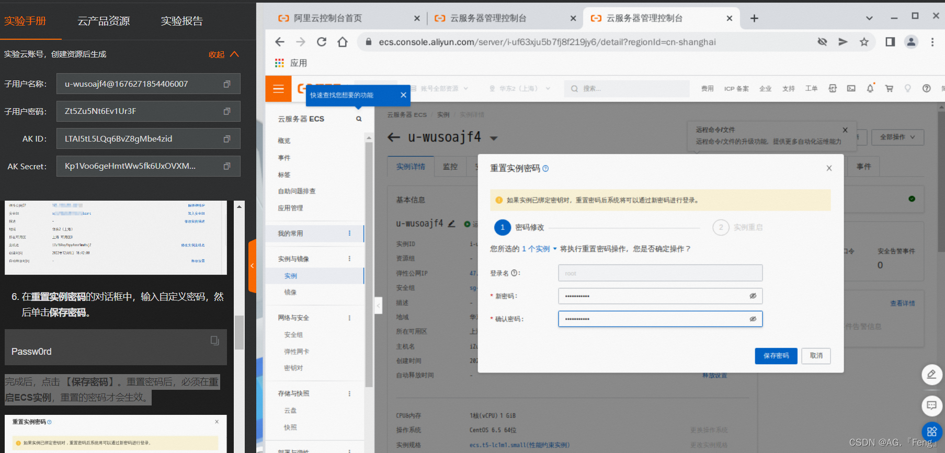The width and height of the screenshot is (945, 453).
Task: Edit the instance name with the pencil icon
Action: click(x=452, y=224)
